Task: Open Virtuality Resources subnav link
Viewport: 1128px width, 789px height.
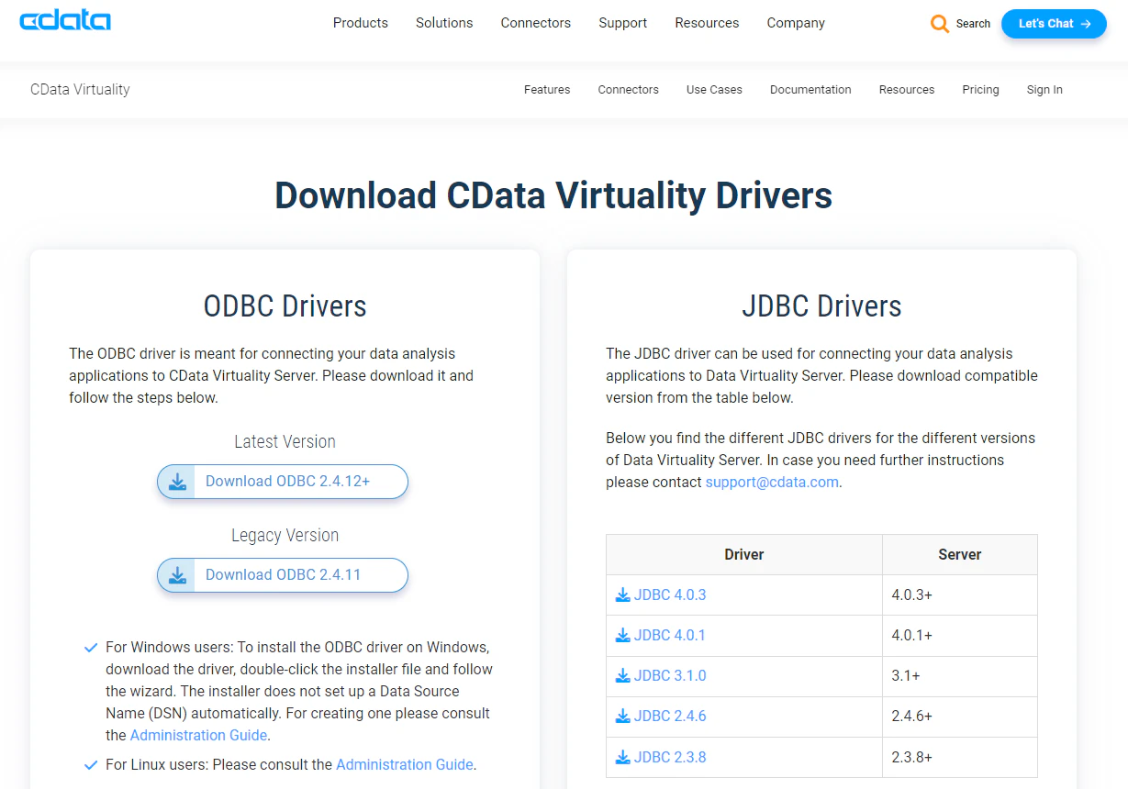Action: tap(907, 90)
